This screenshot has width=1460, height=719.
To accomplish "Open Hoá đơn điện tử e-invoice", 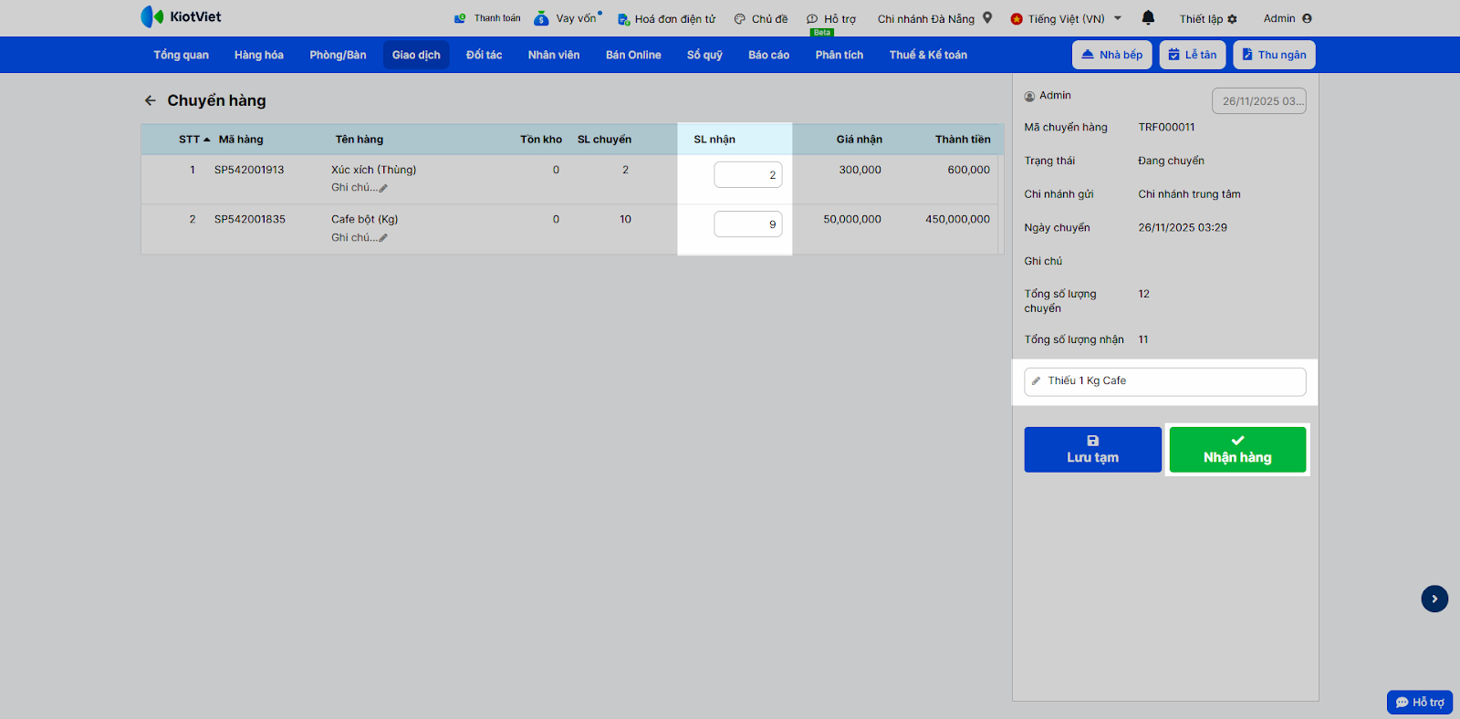I will pos(666,18).
